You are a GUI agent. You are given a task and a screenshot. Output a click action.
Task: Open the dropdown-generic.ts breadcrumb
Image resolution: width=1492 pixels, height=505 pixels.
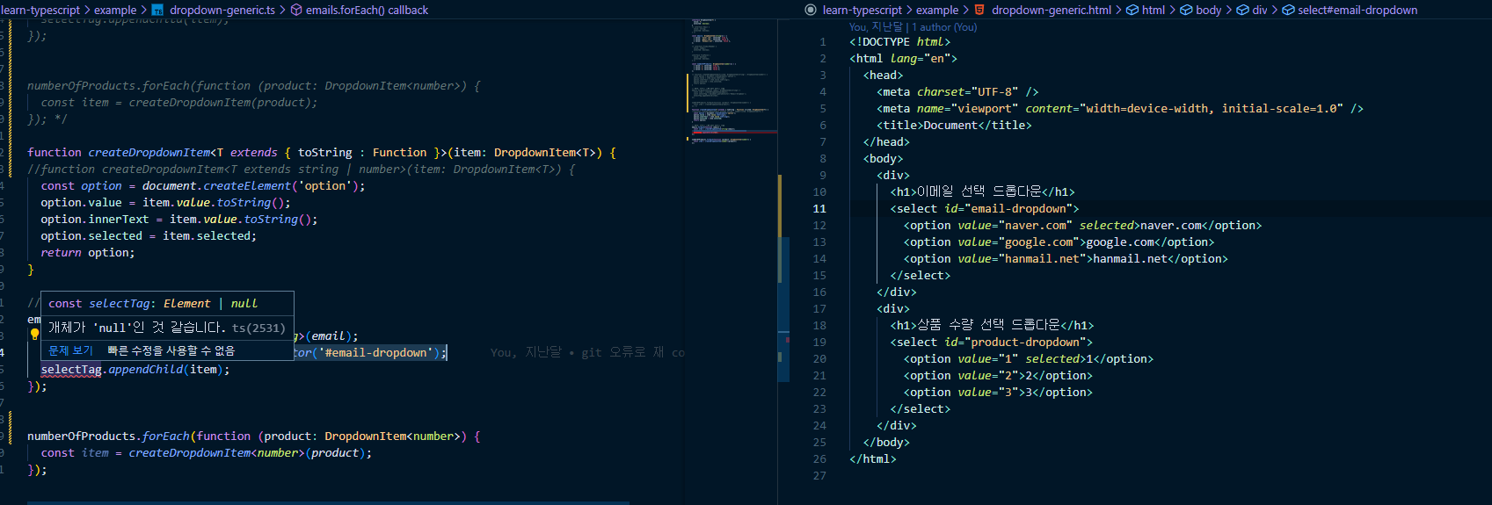point(222,10)
